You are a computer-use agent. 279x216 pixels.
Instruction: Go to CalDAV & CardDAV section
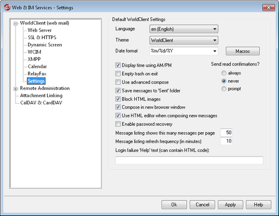[41, 103]
